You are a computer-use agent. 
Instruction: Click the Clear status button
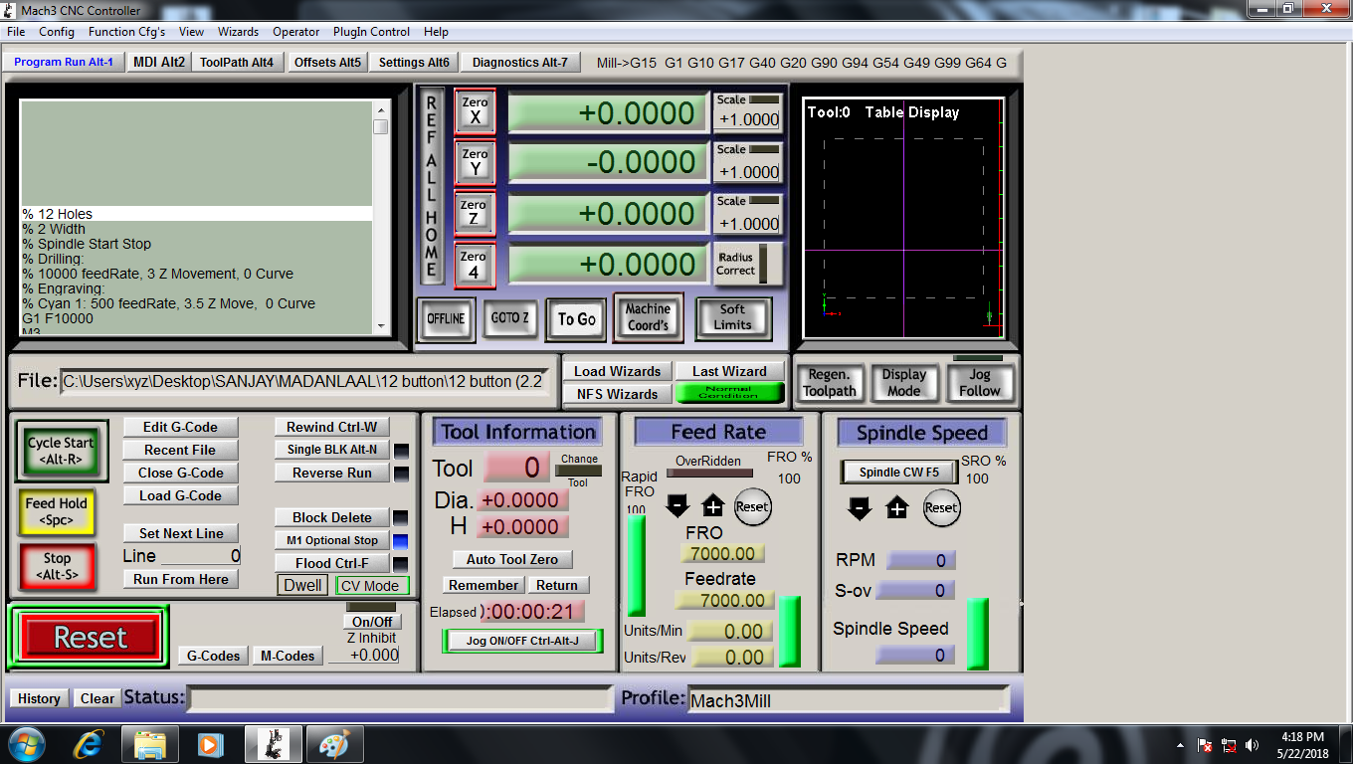pos(97,698)
